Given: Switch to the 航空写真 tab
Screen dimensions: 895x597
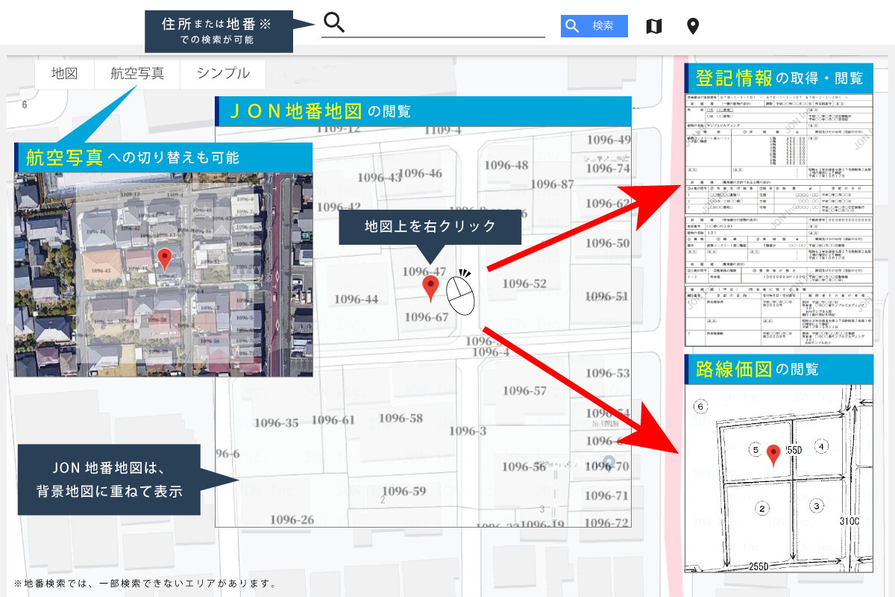Looking at the screenshot, I should pos(137,74).
